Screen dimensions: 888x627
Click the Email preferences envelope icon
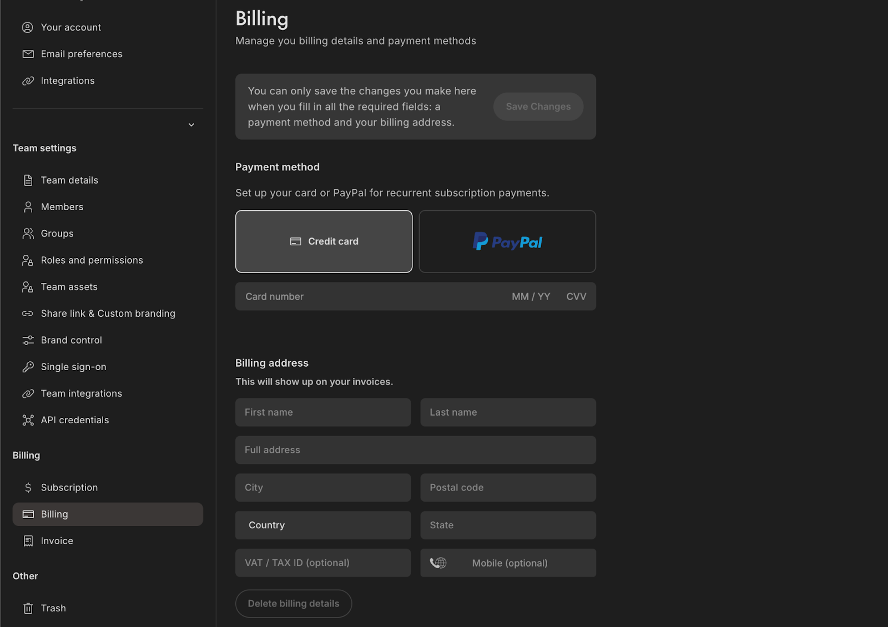pos(28,54)
